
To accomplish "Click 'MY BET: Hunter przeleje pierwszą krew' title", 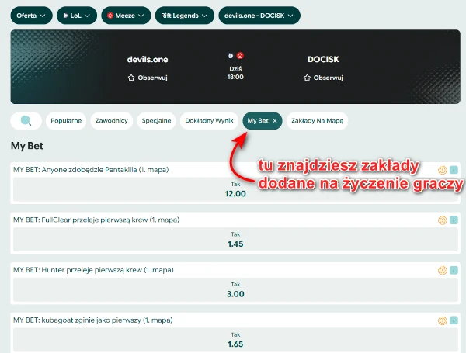I will [93, 270].
